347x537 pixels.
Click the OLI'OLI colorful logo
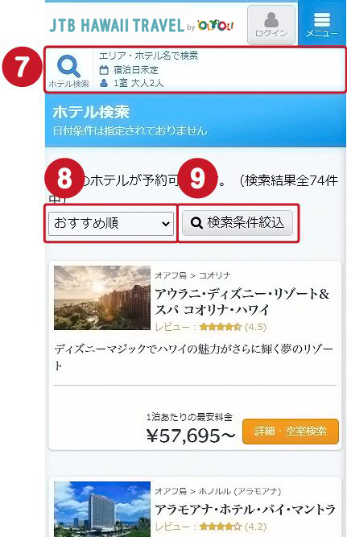pos(216,25)
